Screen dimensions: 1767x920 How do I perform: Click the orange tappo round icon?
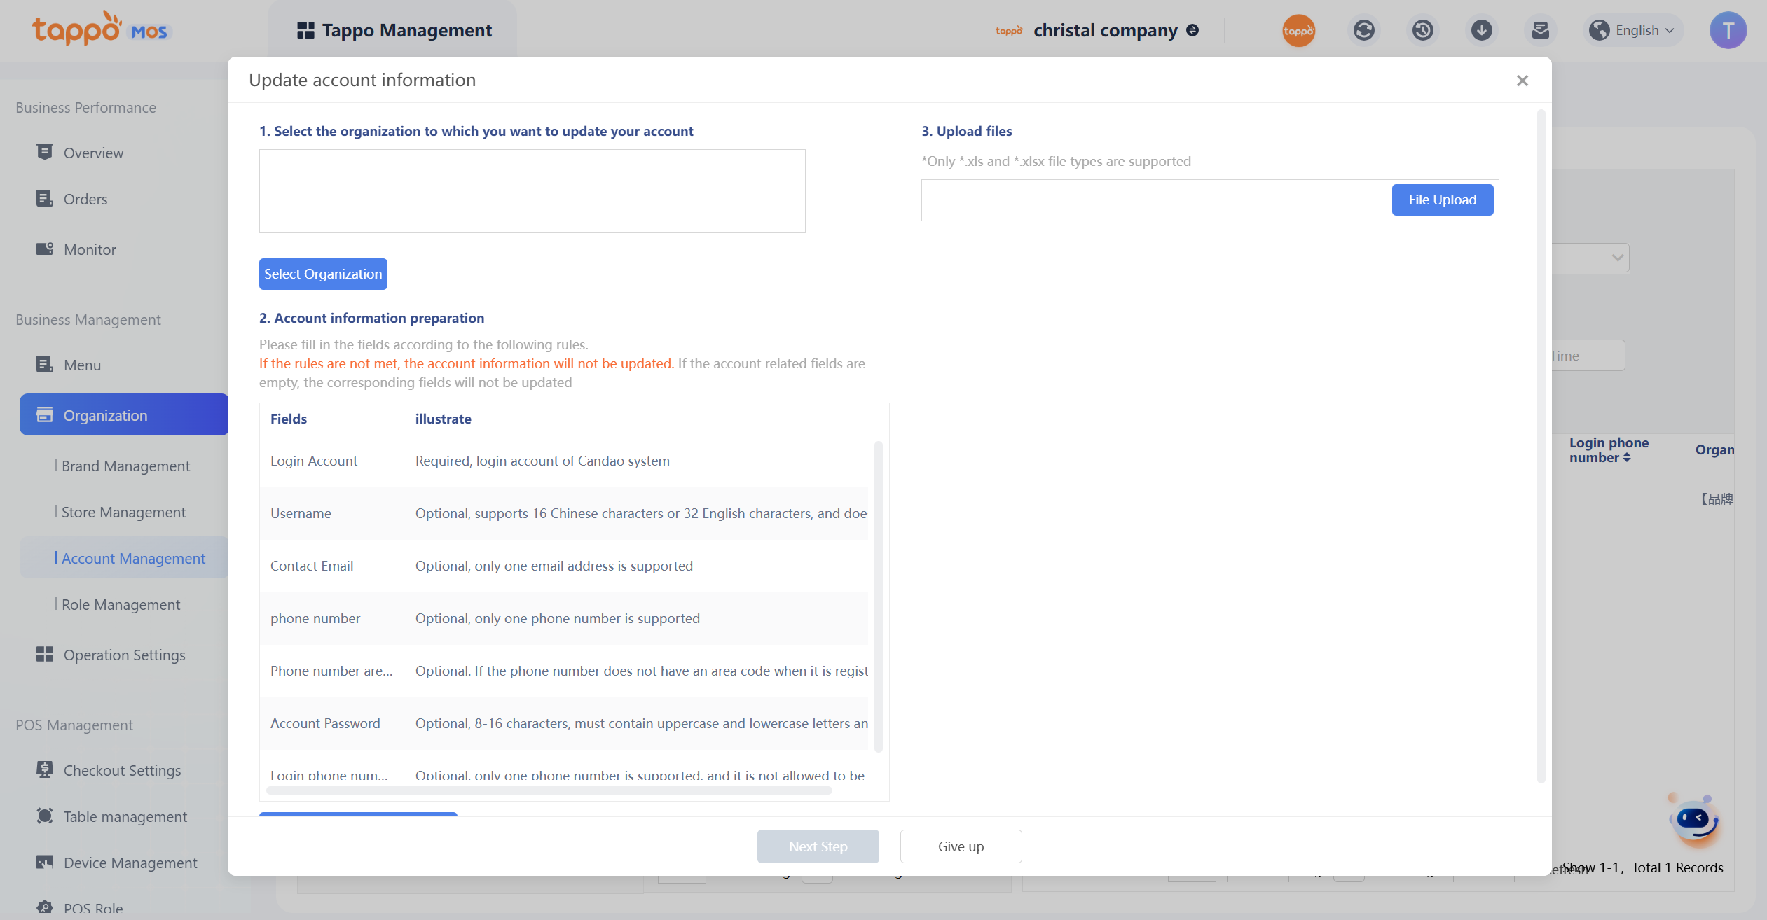pos(1298,31)
